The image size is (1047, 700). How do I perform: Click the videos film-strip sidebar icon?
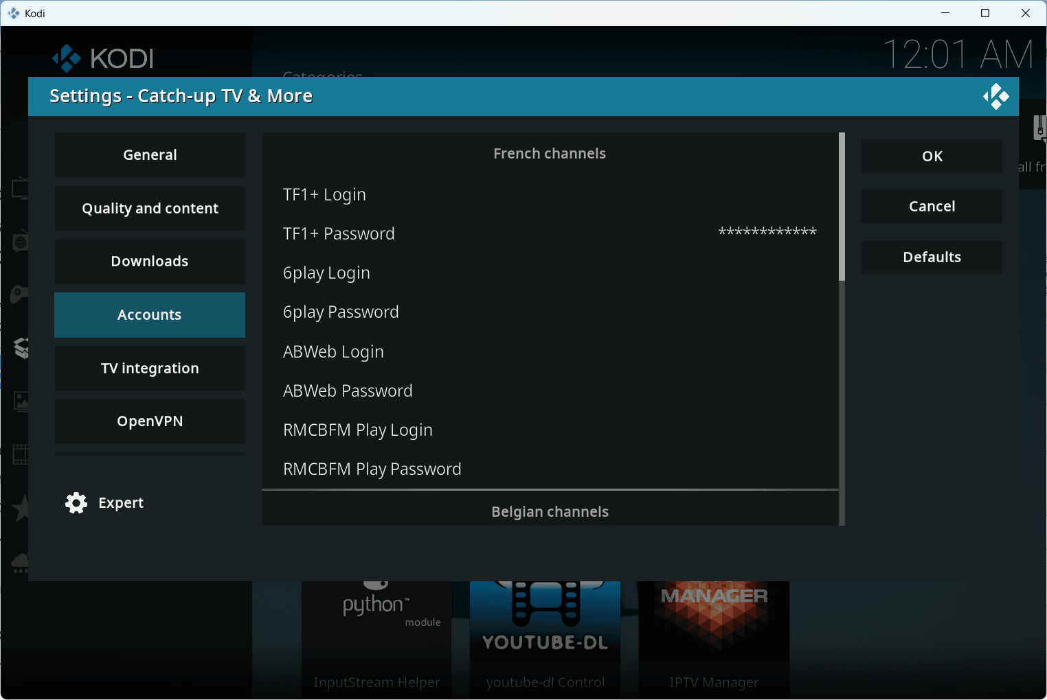(21, 454)
